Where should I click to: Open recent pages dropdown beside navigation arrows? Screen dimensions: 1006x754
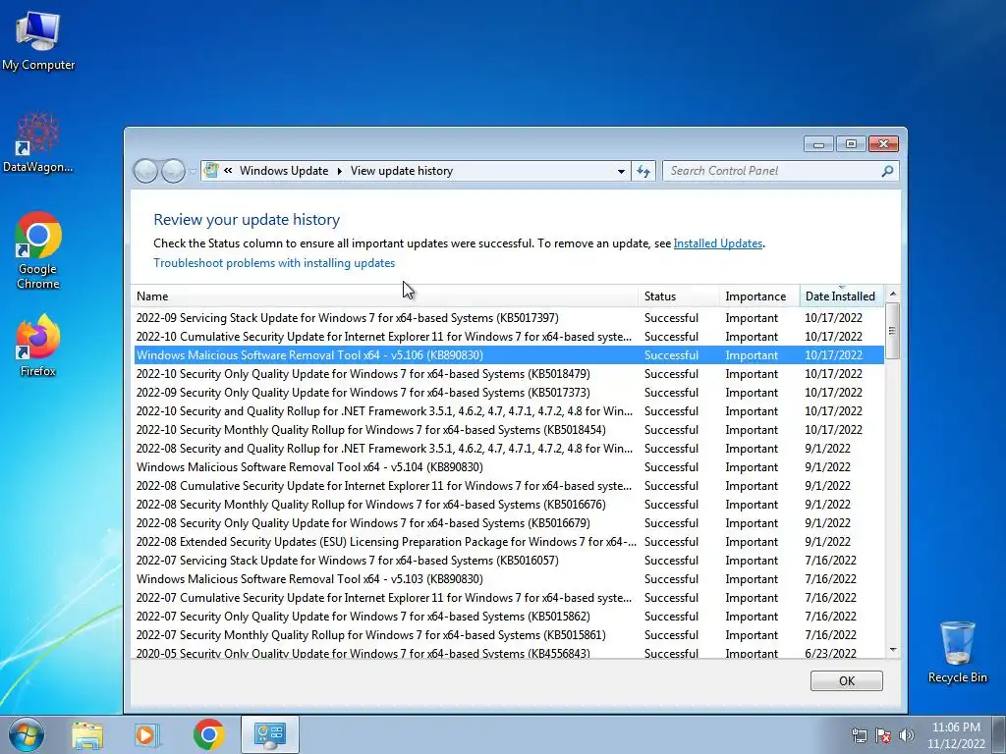tap(193, 172)
